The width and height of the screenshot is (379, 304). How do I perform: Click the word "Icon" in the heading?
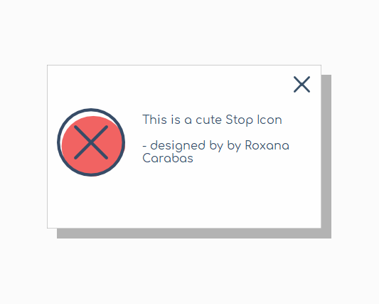269,120
